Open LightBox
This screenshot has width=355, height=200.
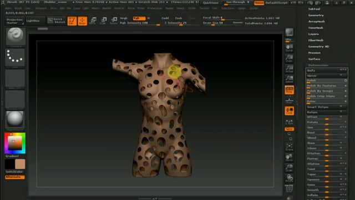(x=35, y=21)
